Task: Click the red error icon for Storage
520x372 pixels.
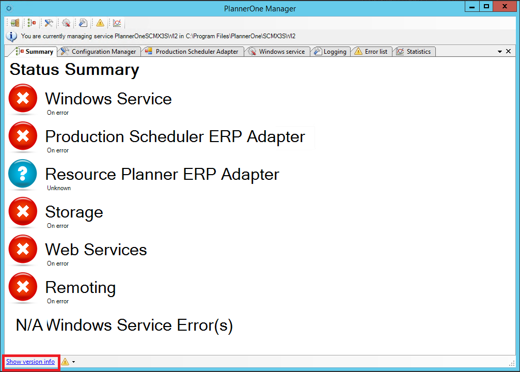Action: pos(23,211)
